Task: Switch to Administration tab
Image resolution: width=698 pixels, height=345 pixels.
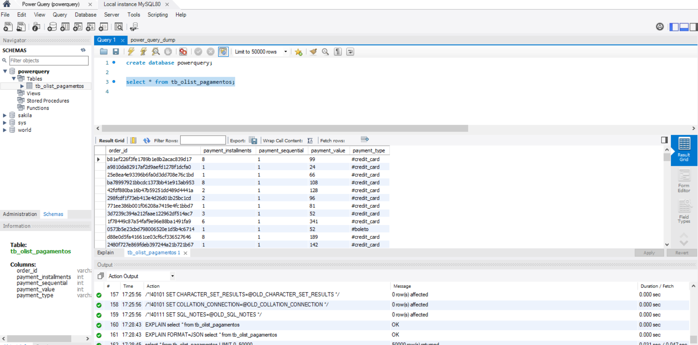Action: pyautogui.click(x=20, y=214)
